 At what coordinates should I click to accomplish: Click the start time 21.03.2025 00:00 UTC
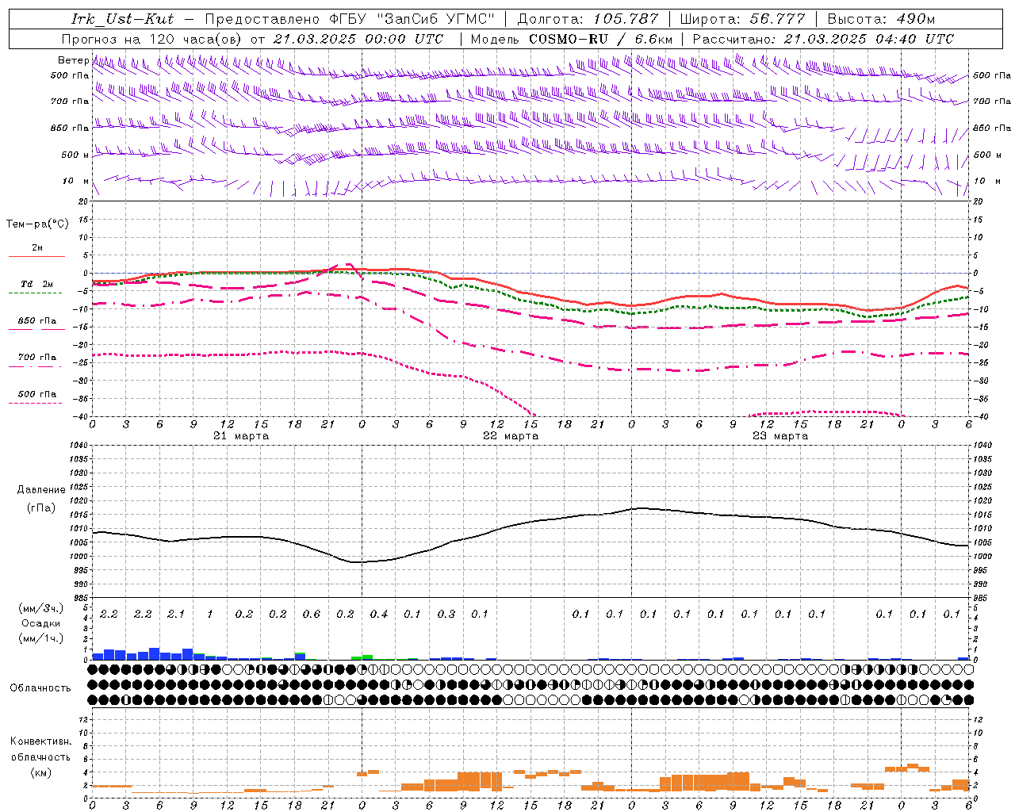pos(358,39)
